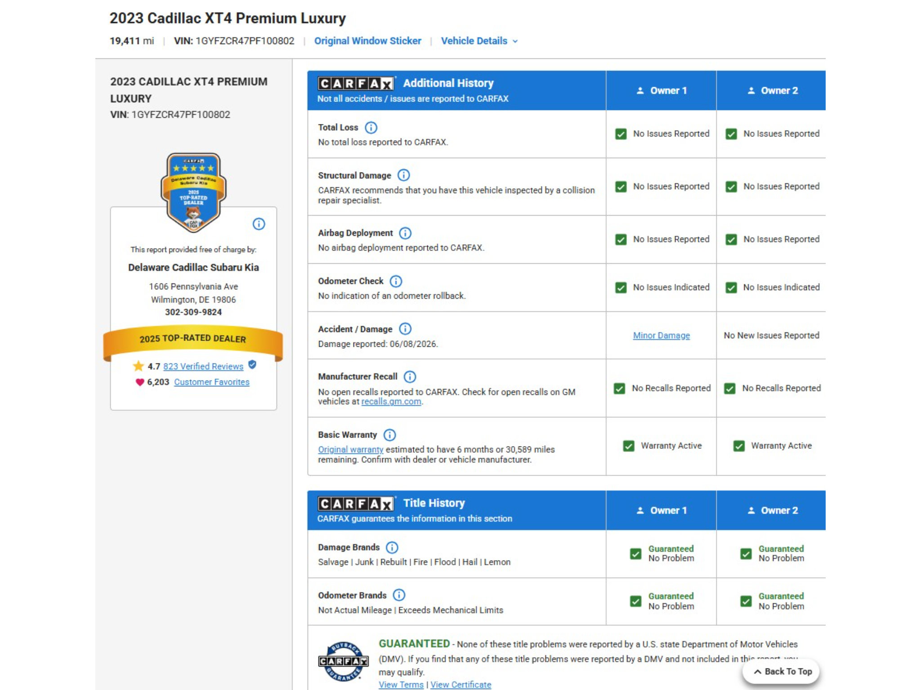The image size is (921, 690).
Task: Click the CARFAX logo in Title History header
Action: 356,504
